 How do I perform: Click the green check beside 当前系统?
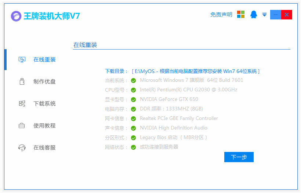pos(133,81)
